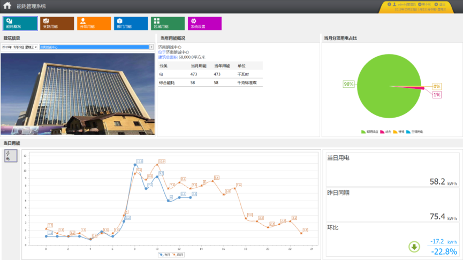Toggle the 当日 series in chart legend
The height and width of the screenshot is (260, 463).
click(x=164, y=255)
